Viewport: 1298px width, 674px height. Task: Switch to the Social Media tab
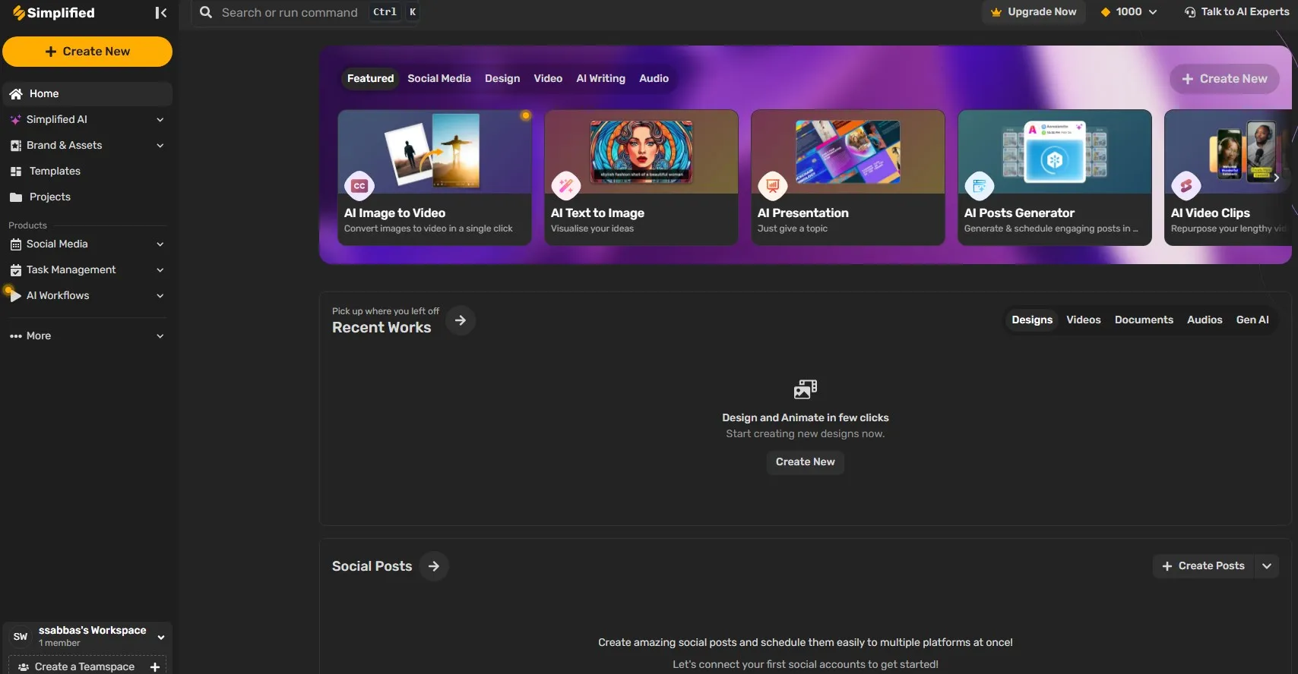pyautogui.click(x=439, y=79)
